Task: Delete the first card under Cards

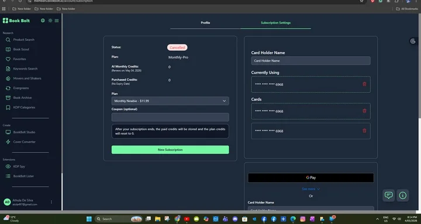Action: click(364, 111)
